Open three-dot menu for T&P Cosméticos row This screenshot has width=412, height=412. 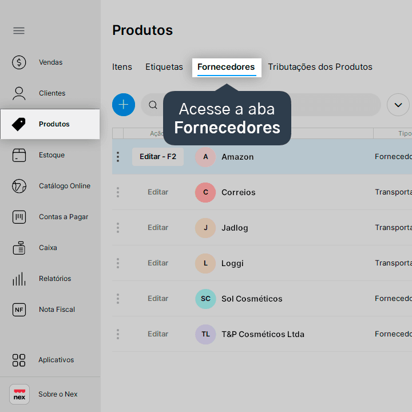tap(118, 334)
